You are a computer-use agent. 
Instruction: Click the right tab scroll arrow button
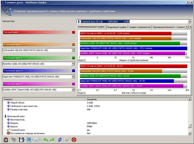(x=190, y=26)
